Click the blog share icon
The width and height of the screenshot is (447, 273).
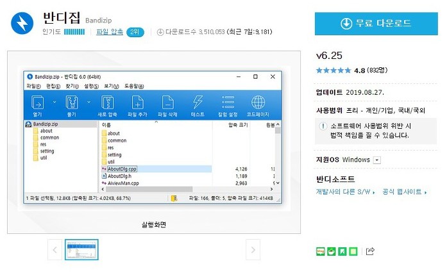(x=321, y=251)
